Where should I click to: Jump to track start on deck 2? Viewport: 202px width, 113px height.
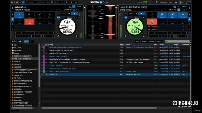tap(136, 13)
